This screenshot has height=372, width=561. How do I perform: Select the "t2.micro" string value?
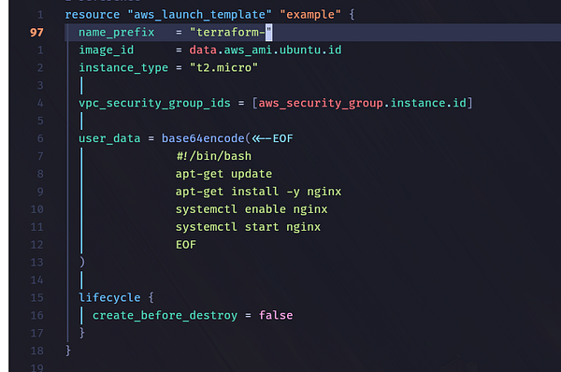point(223,67)
